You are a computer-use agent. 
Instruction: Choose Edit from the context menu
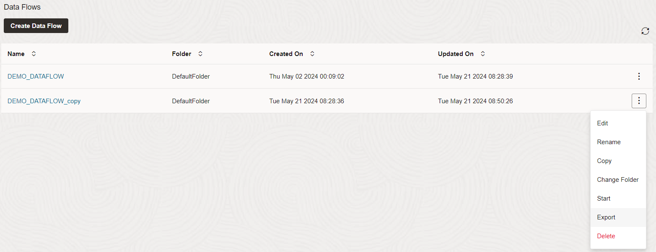tap(602, 123)
